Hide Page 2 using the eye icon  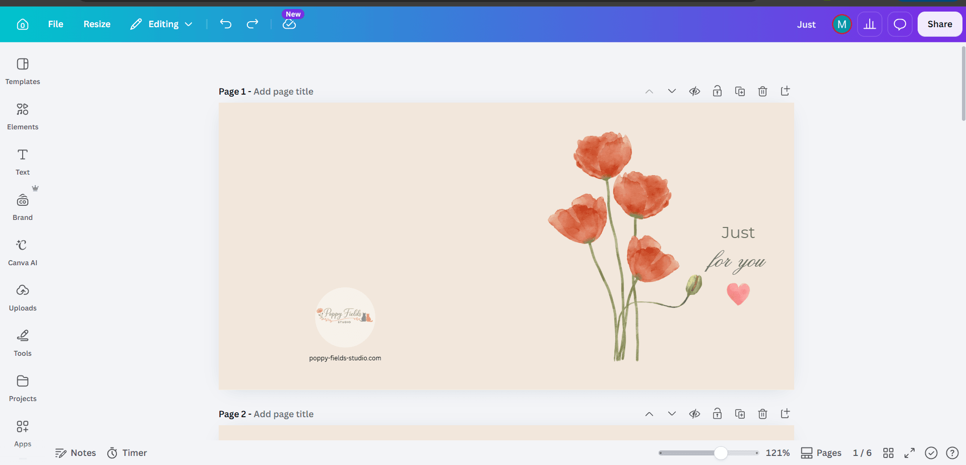694,414
